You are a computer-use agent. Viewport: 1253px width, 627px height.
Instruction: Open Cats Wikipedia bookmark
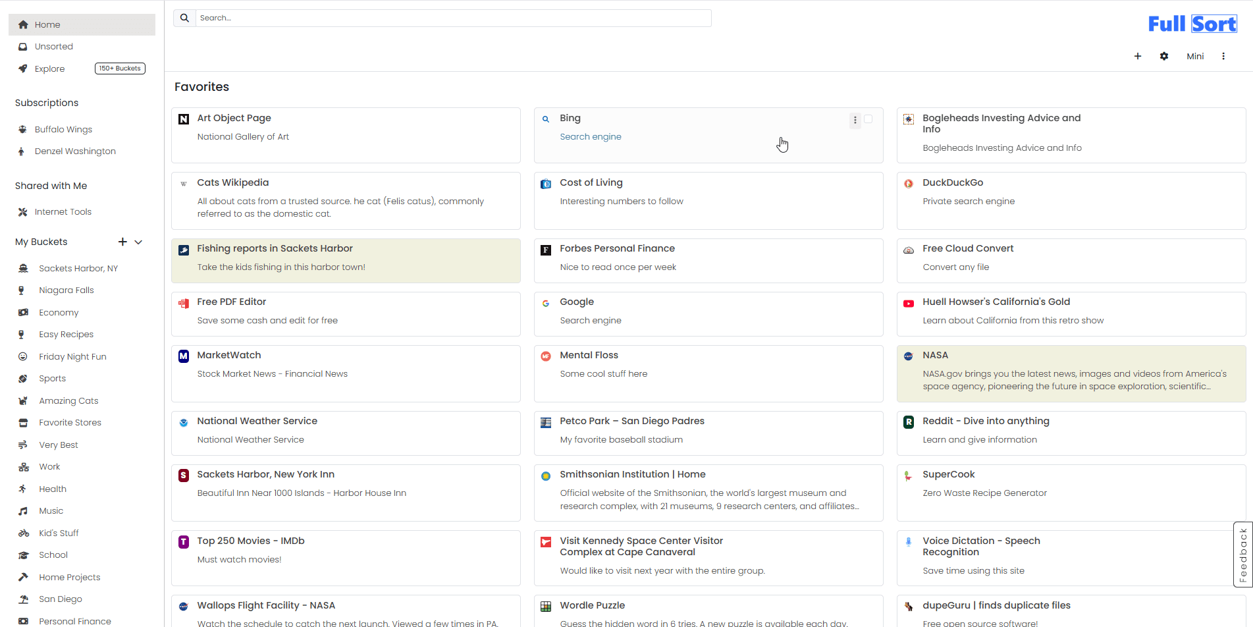pos(232,182)
